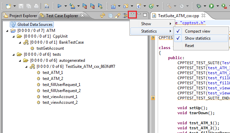Image resolution: width=230 pixels, height=133 pixels.
Task: Click the green Run launch icon
Action: point(212,6)
